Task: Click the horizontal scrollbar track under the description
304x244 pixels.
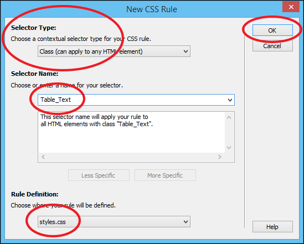Action: (x=131, y=157)
